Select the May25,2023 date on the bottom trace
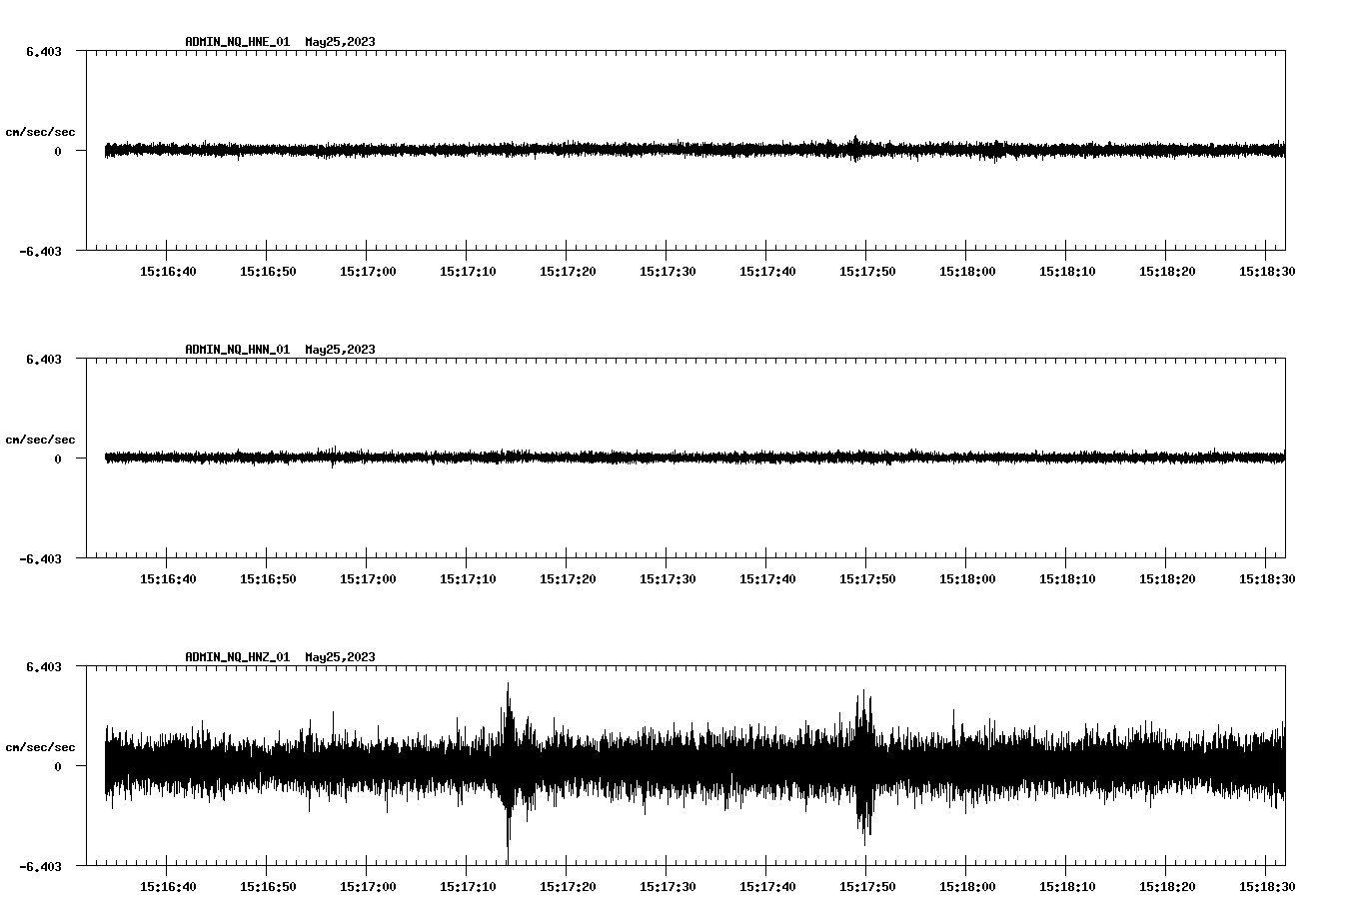 (x=340, y=657)
